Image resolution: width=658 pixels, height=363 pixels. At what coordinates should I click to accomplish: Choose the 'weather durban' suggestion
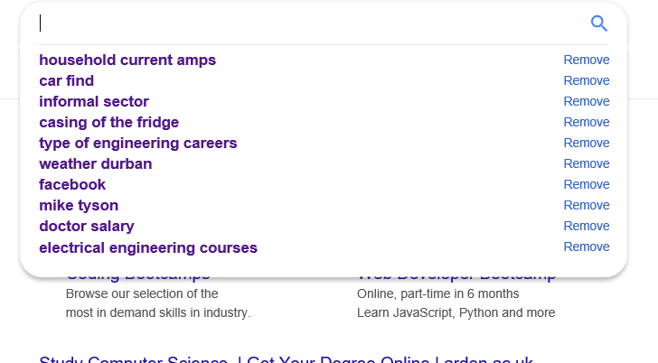click(95, 164)
